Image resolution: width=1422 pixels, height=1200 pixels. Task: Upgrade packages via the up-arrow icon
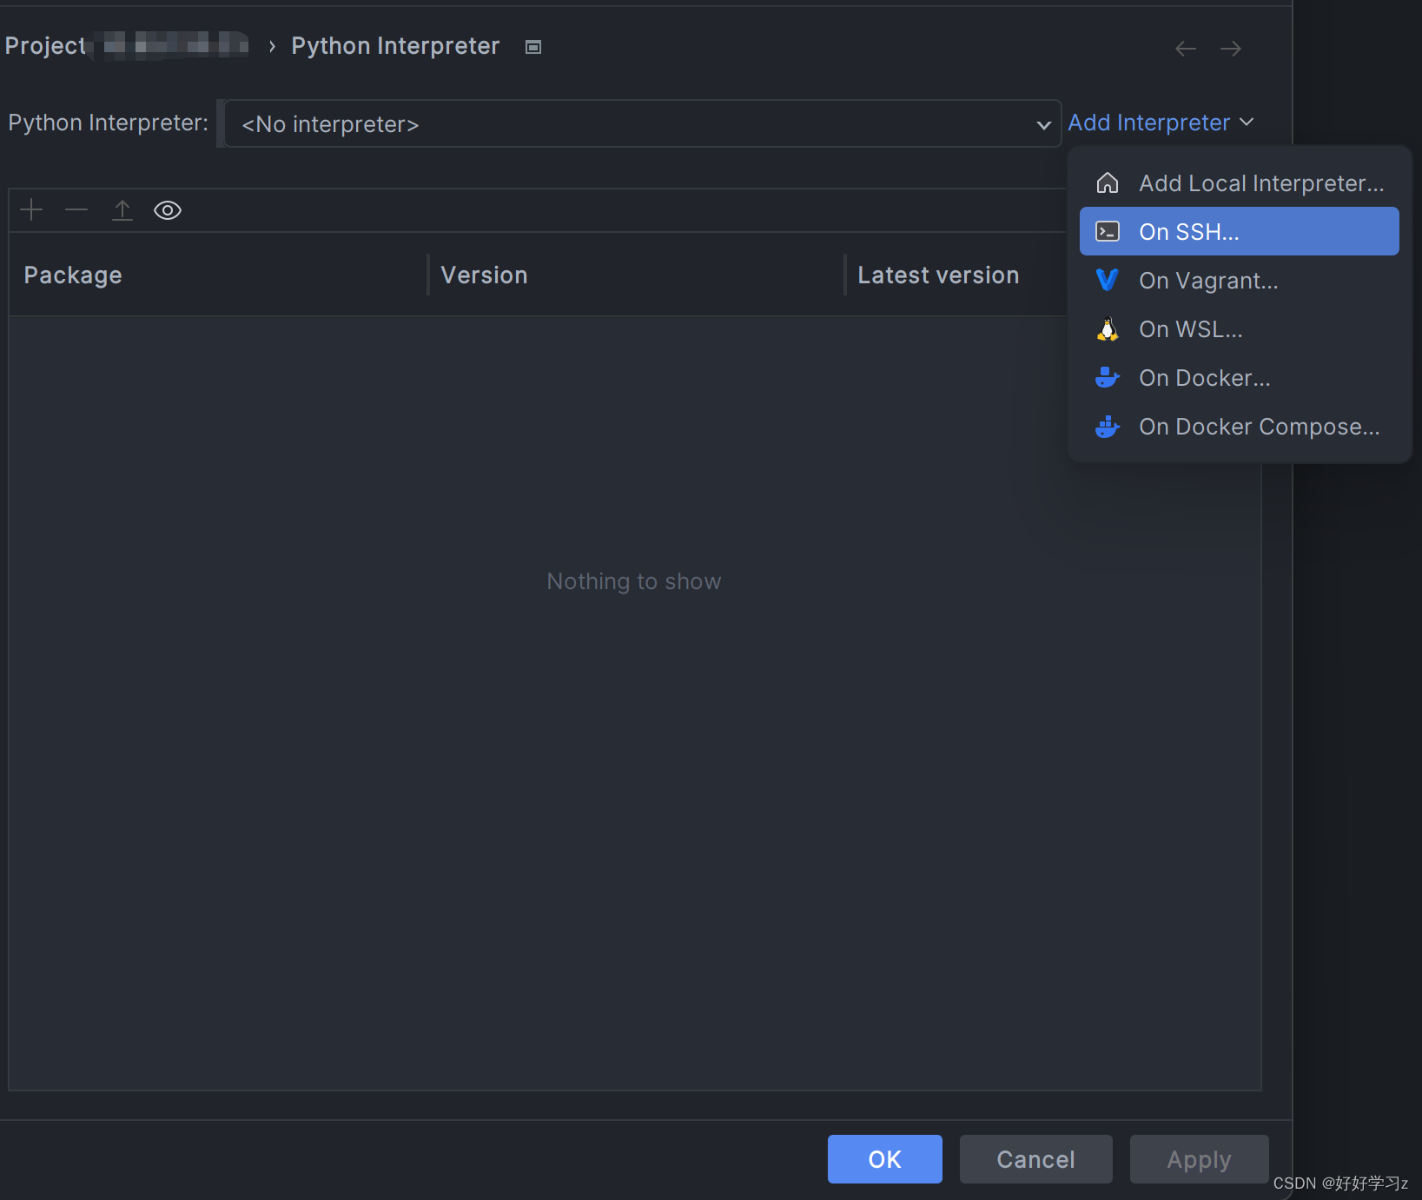click(122, 209)
